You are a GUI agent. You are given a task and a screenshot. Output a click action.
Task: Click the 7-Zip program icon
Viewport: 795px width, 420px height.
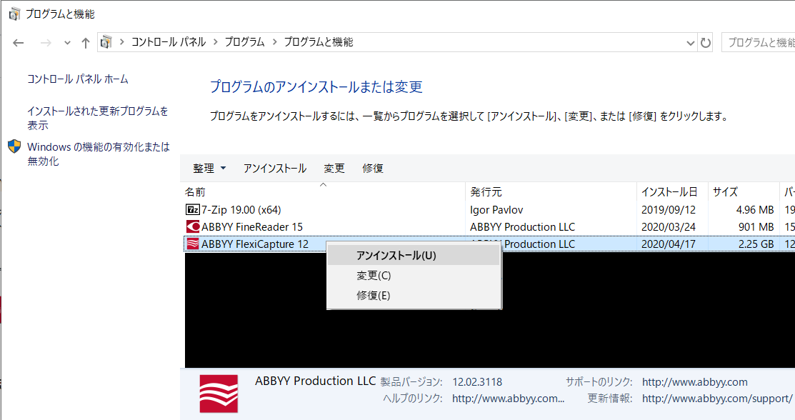click(193, 209)
